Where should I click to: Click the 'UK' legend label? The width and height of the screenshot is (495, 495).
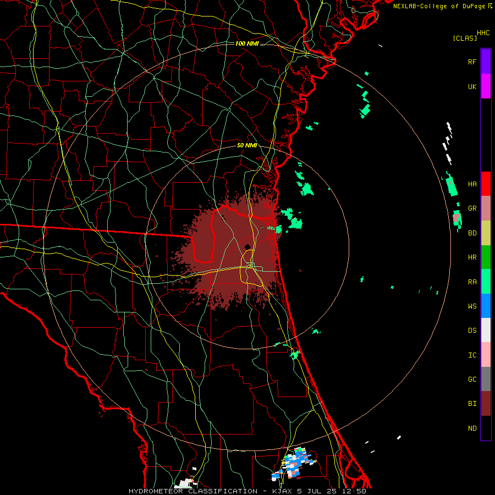coord(472,86)
